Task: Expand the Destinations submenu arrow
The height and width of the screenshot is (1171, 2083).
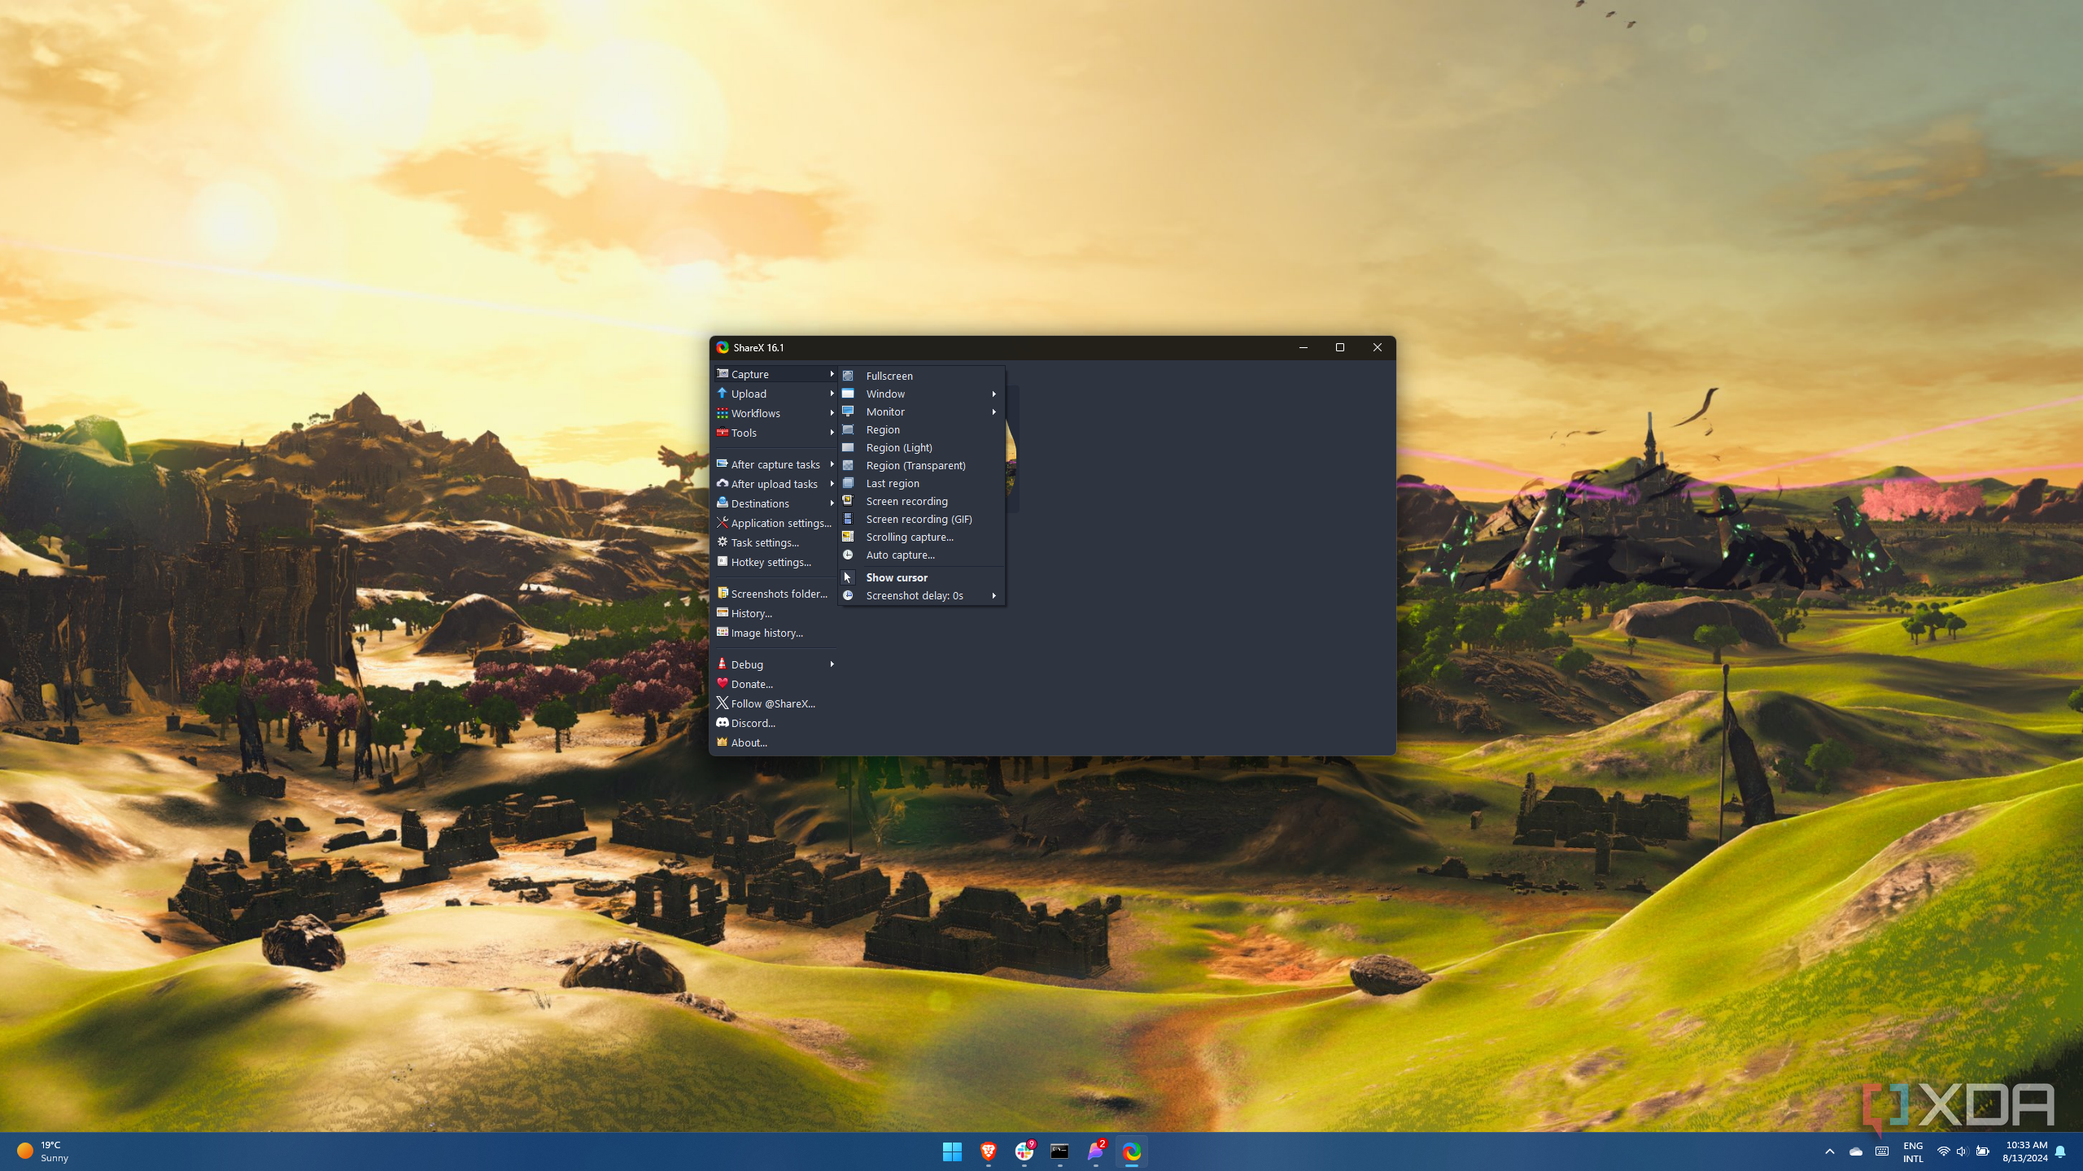Action: tap(832, 503)
